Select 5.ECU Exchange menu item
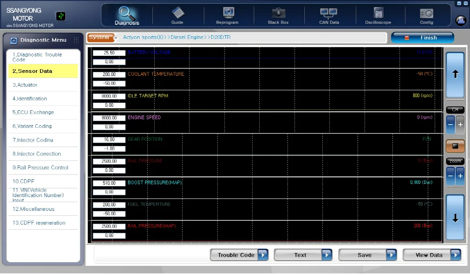The height and width of the screenshot is (275, 470). pyautogui.click(x=43, y=112)
